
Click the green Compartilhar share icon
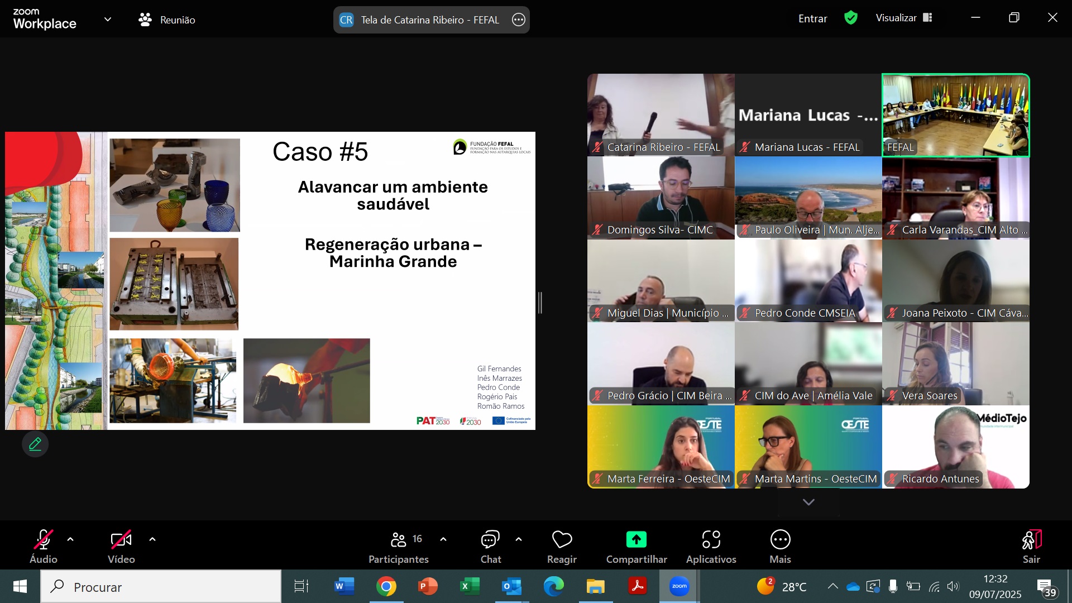636,540
